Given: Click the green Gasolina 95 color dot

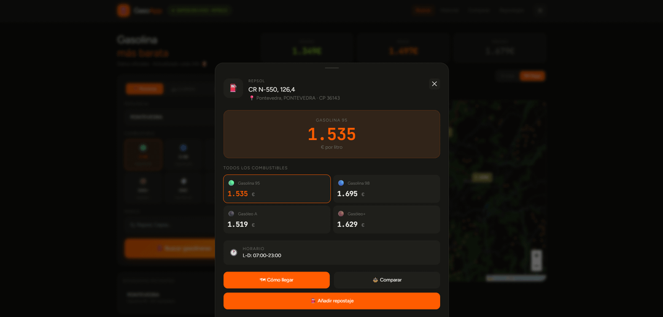Looking at the screenshot, I should (x=231, y=183).
